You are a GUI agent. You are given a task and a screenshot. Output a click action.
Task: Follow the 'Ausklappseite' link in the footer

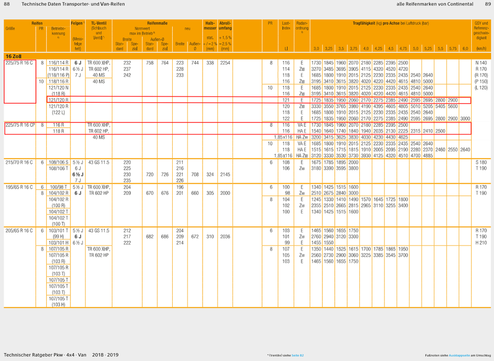[459, 355]
